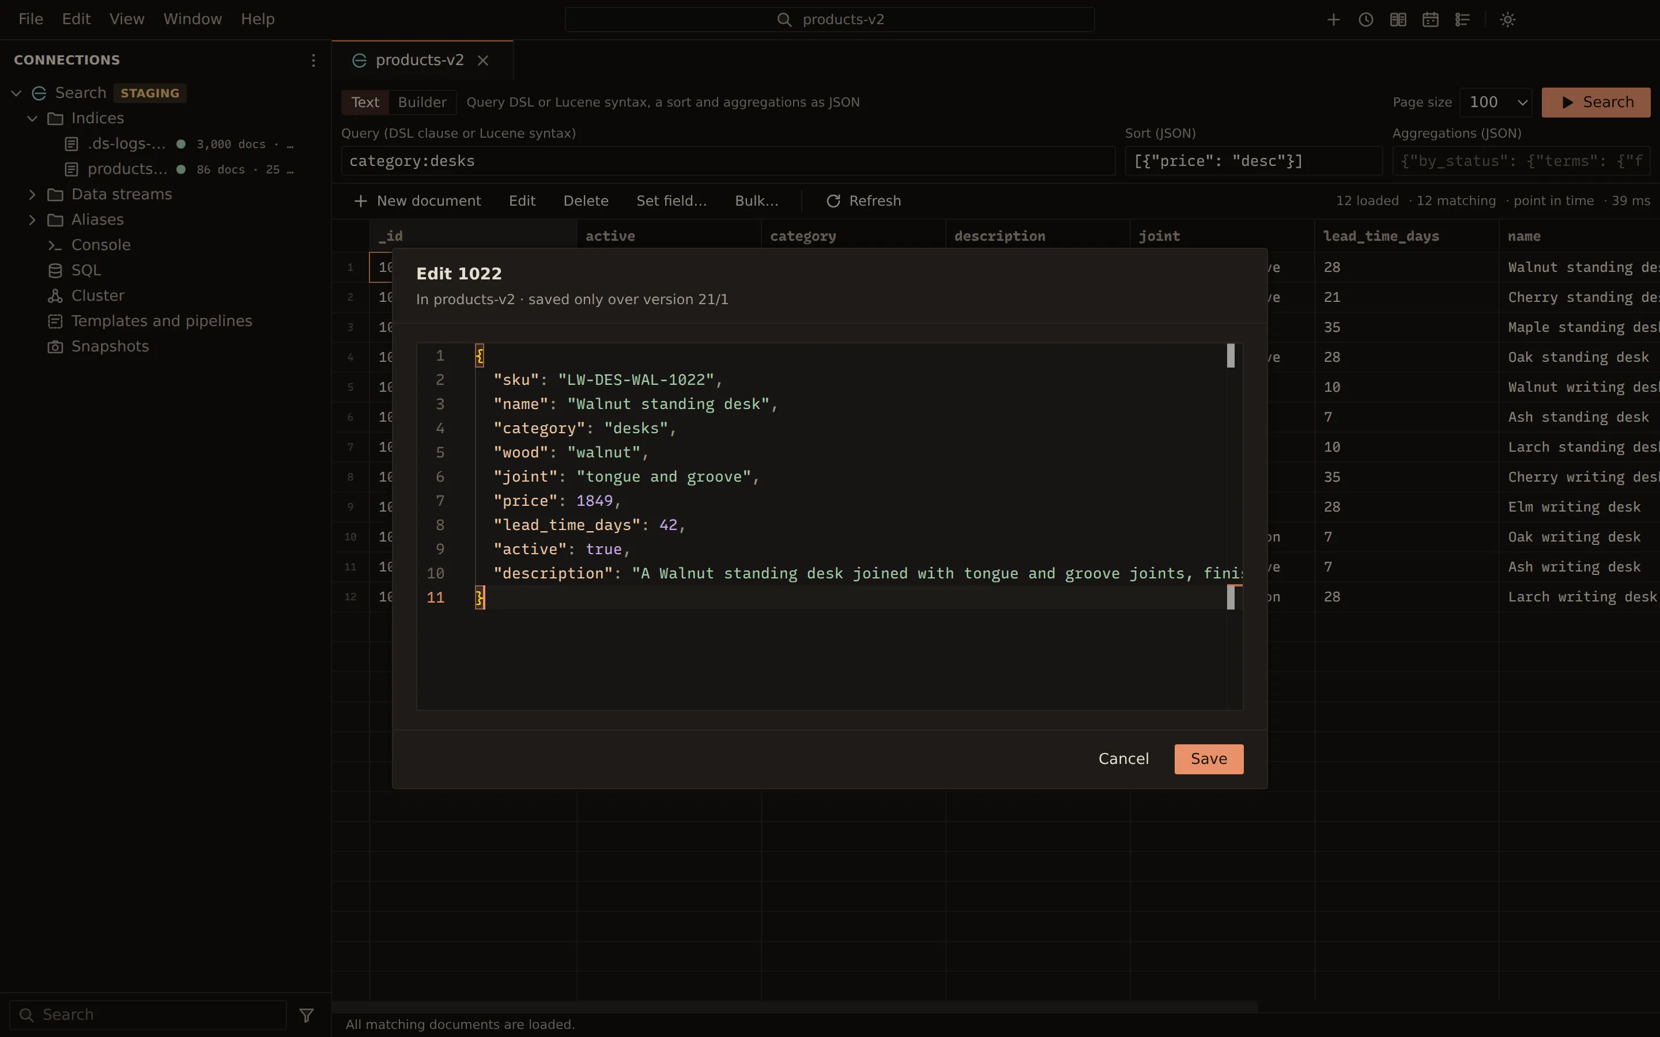Screen dimensions: 1660x1037
Task: Click the Bulk… button
Action: (x=757, y=202)
